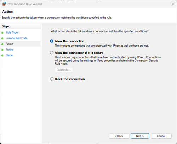Viewport: 177px width, 144px height.
Task: Click the green bullet beside Name
Action: pos(2,56)
